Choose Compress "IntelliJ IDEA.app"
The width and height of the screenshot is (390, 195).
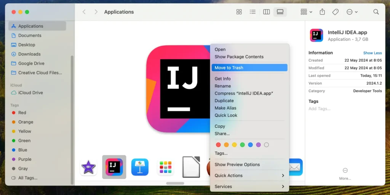pyautogui.click(x=249, y=93)
